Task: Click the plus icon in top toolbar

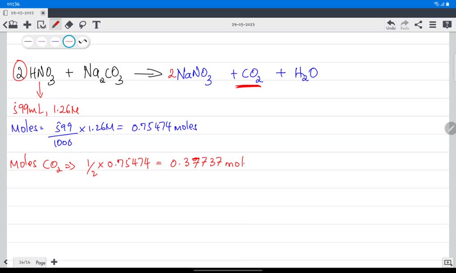Action: coord(28,24)
